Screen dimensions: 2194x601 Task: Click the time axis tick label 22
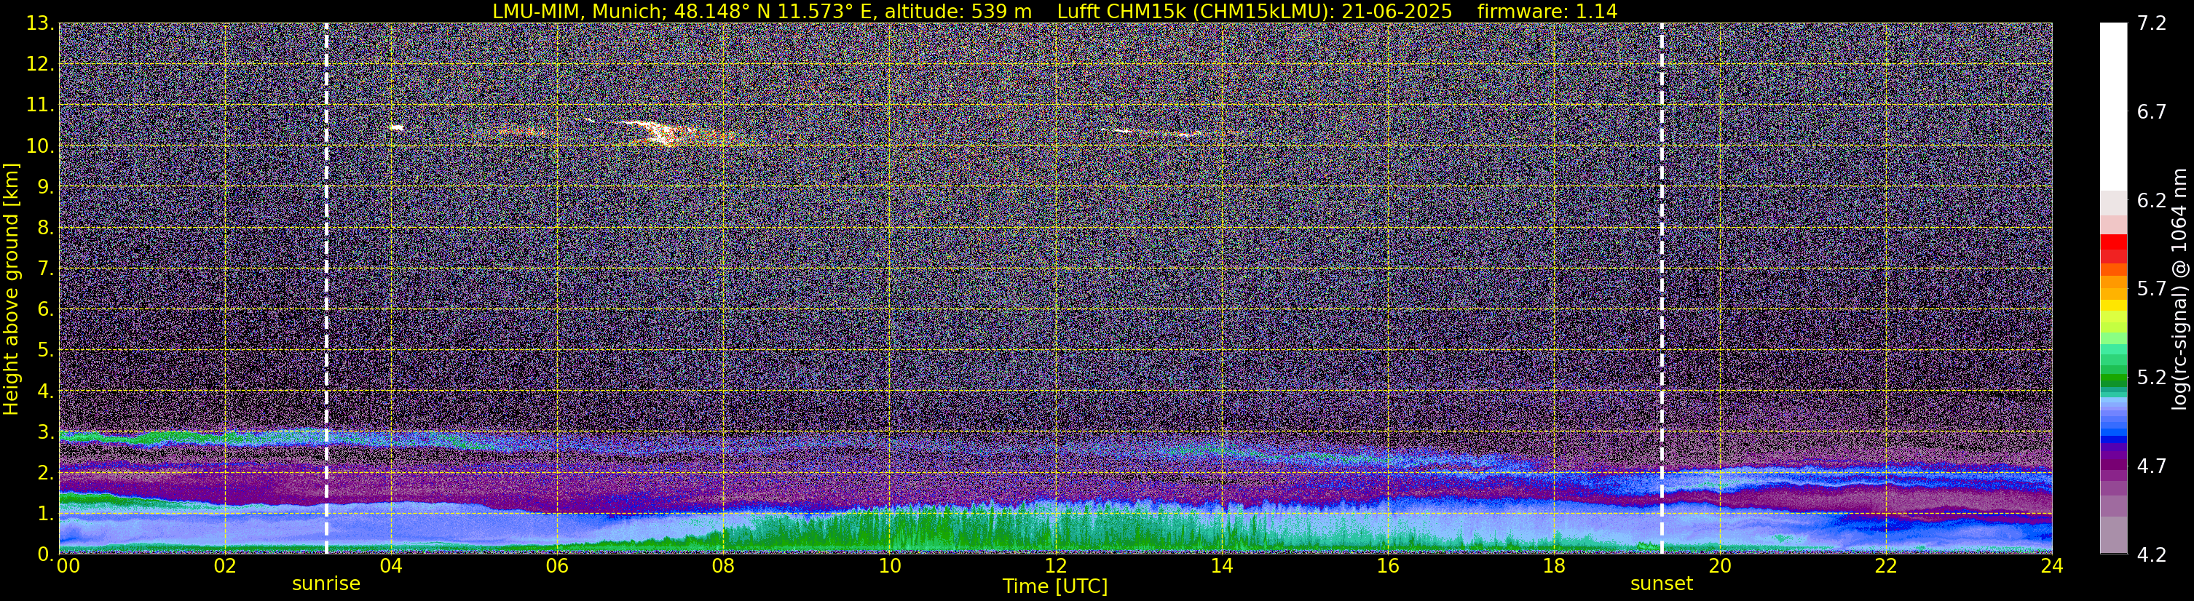coord(1886,566)
